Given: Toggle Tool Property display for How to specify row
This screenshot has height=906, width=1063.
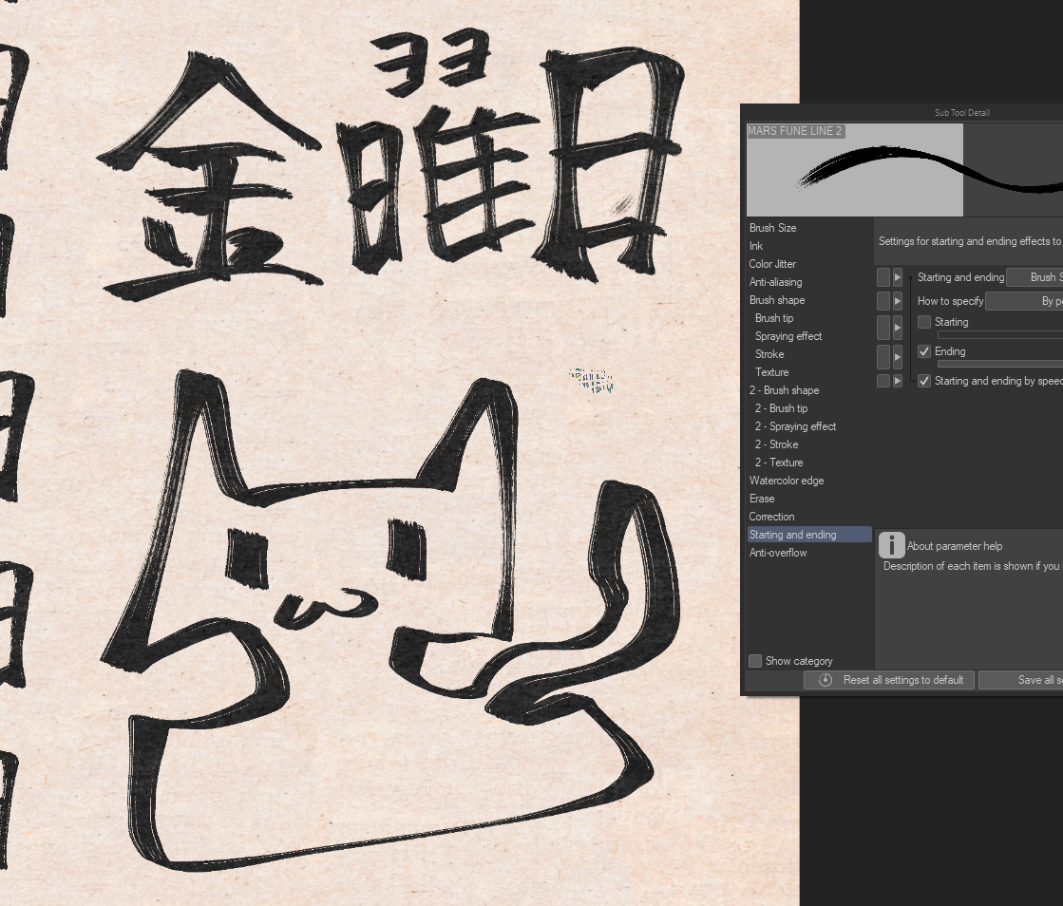Looking at the screenshot, I should point(883,301).
